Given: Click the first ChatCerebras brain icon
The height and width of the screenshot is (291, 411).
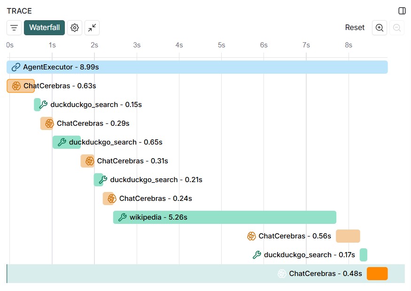Looking at the screenshot, I should point(16,86).
